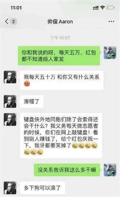This screenshot has height=197, width=120.
Task: Tap the chat title 帅俊 Aaron
Action: pyautogui.click(x=60, y=22)
